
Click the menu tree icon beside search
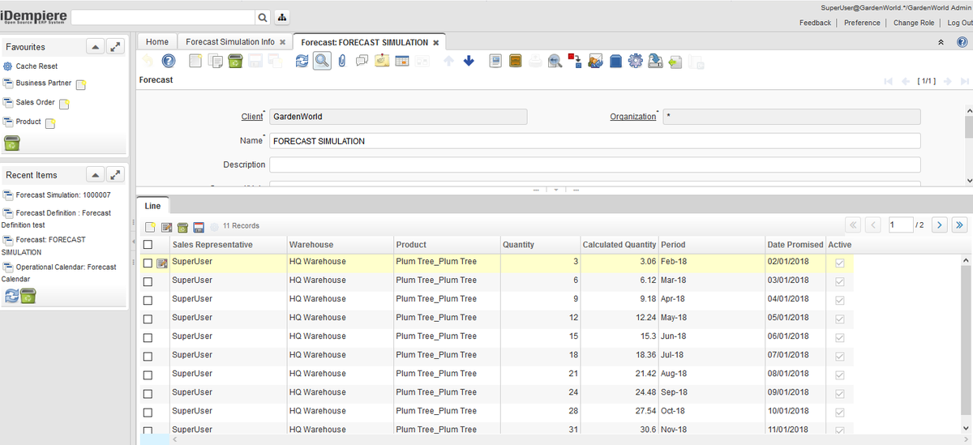pos(283,17)
